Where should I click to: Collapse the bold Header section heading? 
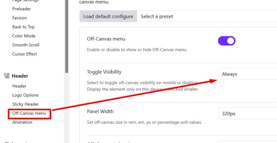click(x=20, y=76)
